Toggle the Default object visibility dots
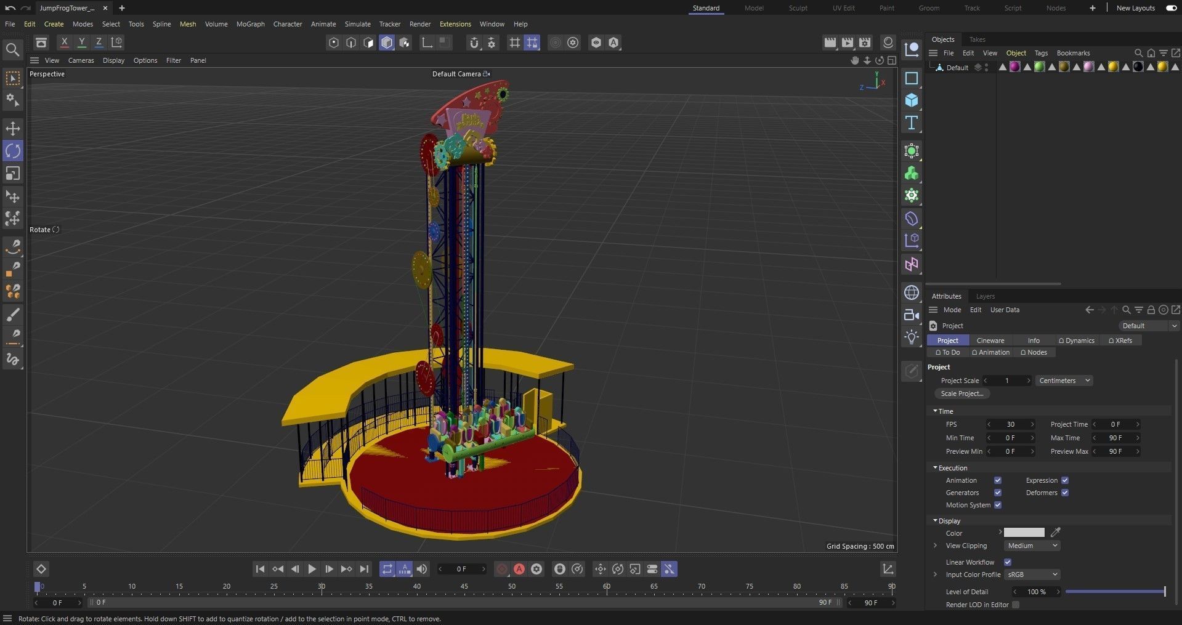1182x625 pixels. pyautogui.click(x=987, y=67)
